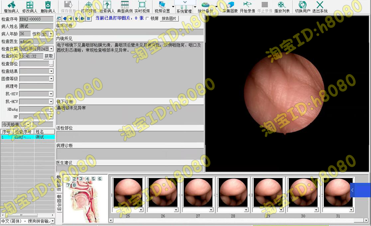This screenshot has height=226, width=371.
Task: Click the window-restore icon left of navigation arrows
Action: pos(59,19)
